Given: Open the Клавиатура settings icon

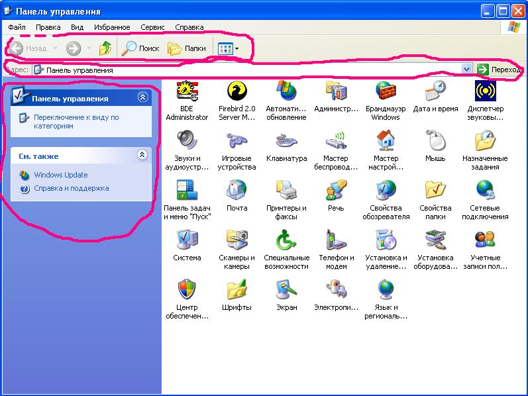Looking at the screenshot, I should (286, 140).
